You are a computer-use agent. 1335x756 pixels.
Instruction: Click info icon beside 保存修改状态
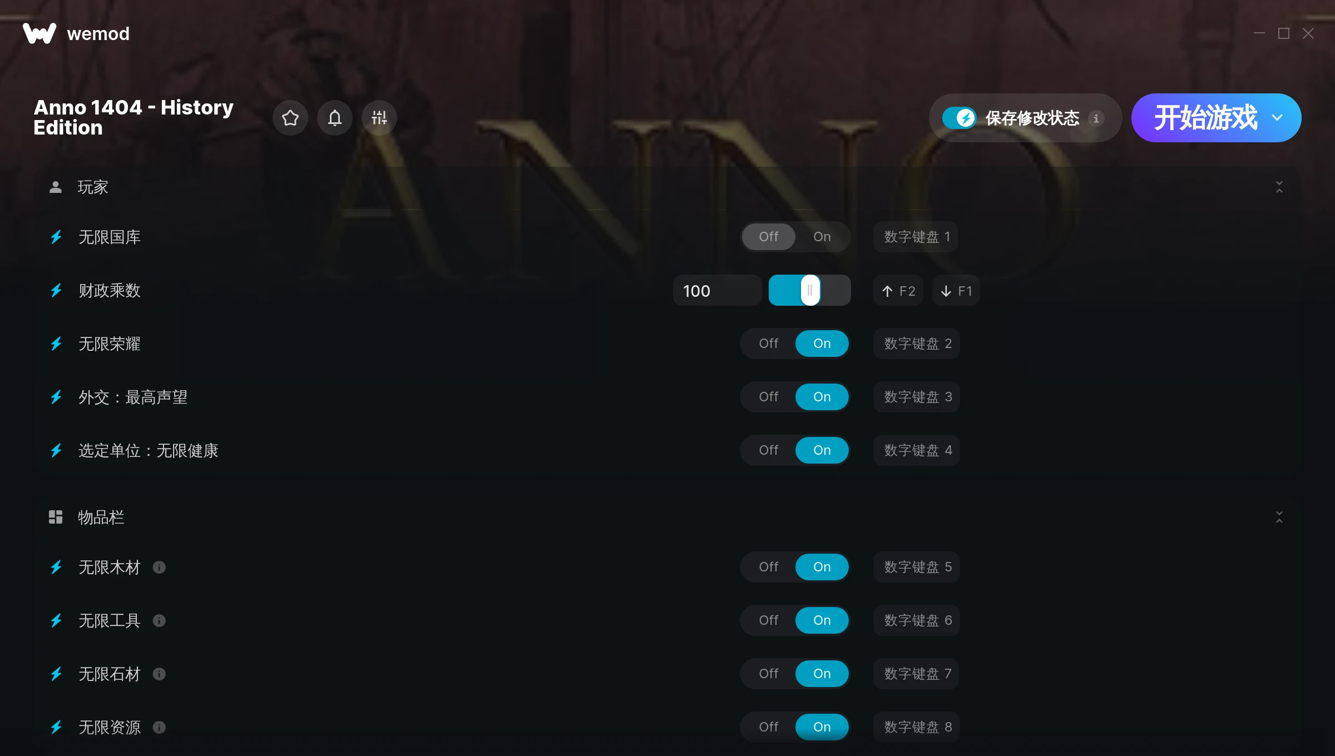(1096, 118)
